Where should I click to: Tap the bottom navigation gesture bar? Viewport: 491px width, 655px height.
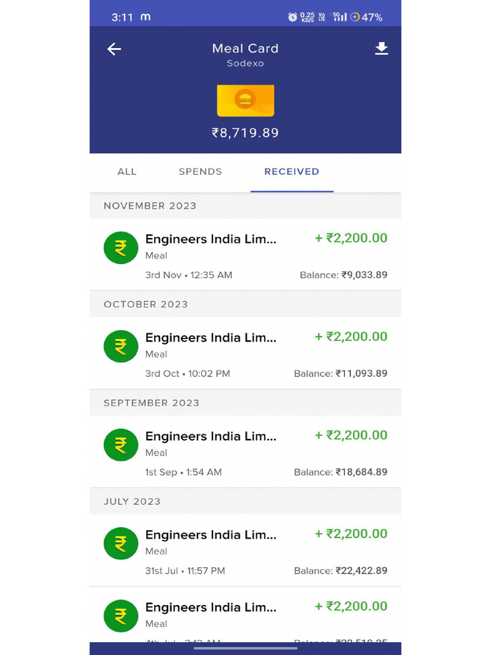(245, 648)
